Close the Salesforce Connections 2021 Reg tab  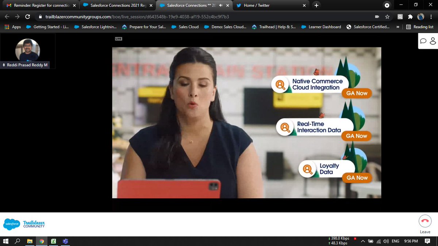(x=151, y=5)
